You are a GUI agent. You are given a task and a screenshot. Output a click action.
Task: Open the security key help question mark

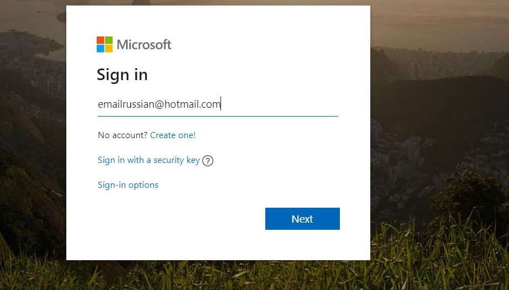point(208,161)
